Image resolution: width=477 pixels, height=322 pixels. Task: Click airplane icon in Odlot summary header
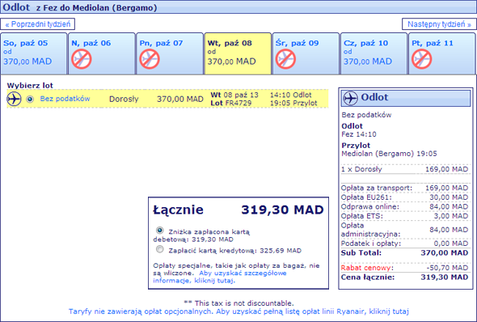click(350, 98)
